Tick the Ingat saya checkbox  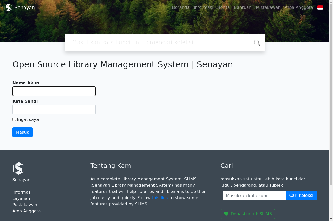tap(14, 119)
